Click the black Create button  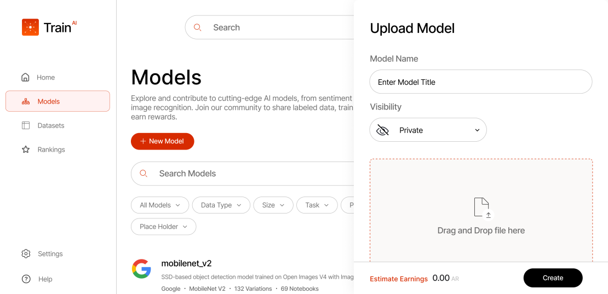pyautogui.click(x=553, y=278)
